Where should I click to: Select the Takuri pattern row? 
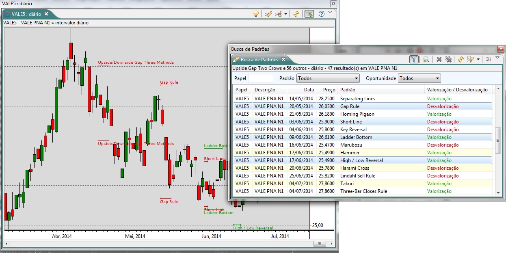362,184
